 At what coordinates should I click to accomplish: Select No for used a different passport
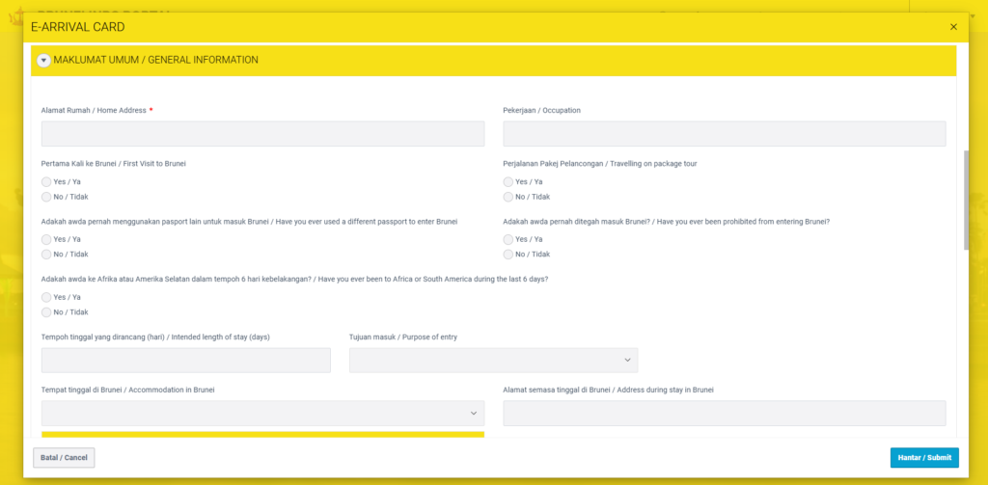point(46,255)
